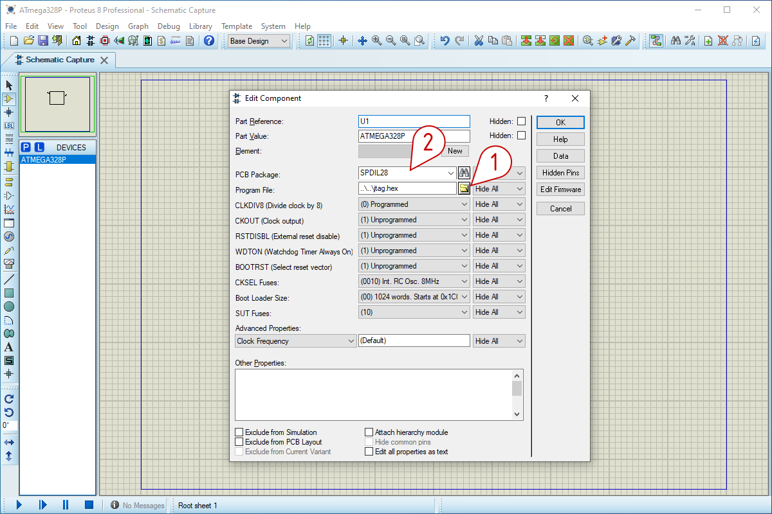Click the Pan/center view arrows icon
The width and height of the screenshot is (772, 514).
pyautogui.click(x=362, y=40)
